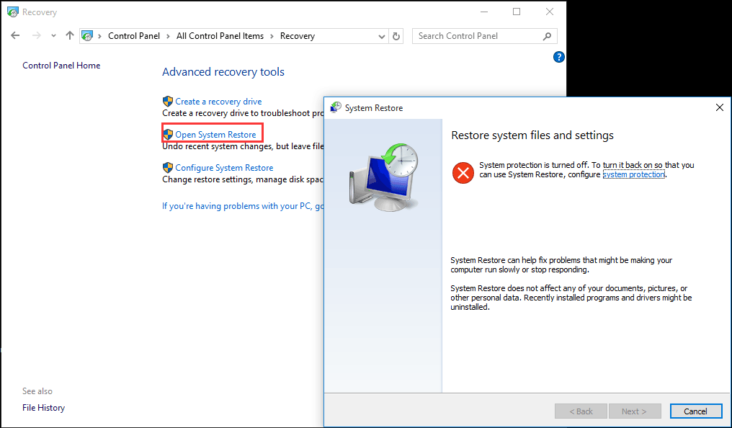
Task: Click the up-one-level arrow in the navigation bar
Action: click(x=69, y=35)
